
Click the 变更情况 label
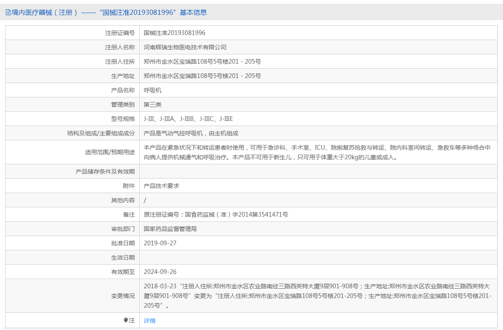123,296
